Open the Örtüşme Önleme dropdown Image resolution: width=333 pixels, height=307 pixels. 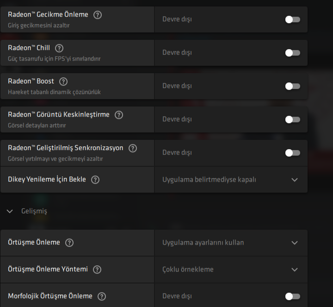[x=295, y=243]
